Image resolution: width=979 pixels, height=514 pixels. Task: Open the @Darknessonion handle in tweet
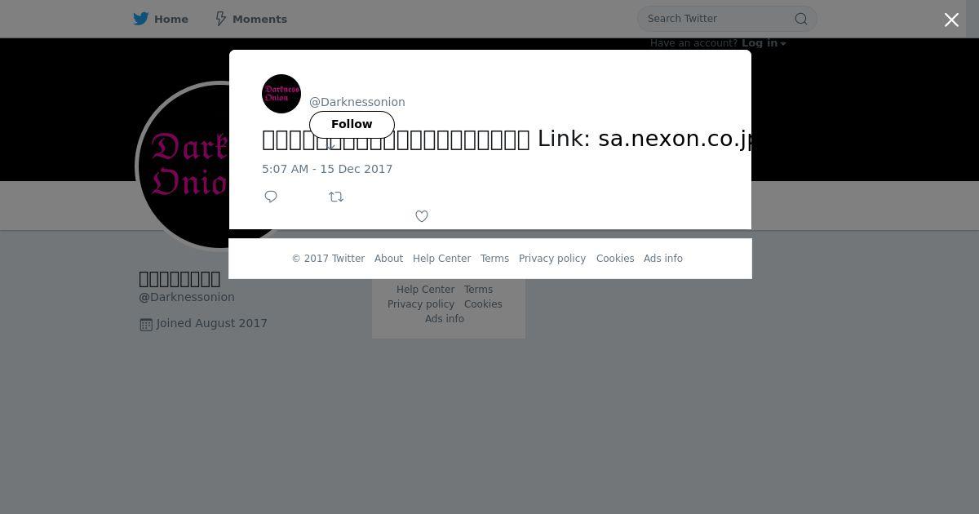pos(357,102)
